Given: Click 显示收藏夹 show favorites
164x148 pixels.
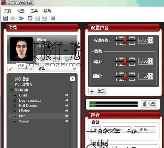Looking at the screenshot, I should 24,84.
